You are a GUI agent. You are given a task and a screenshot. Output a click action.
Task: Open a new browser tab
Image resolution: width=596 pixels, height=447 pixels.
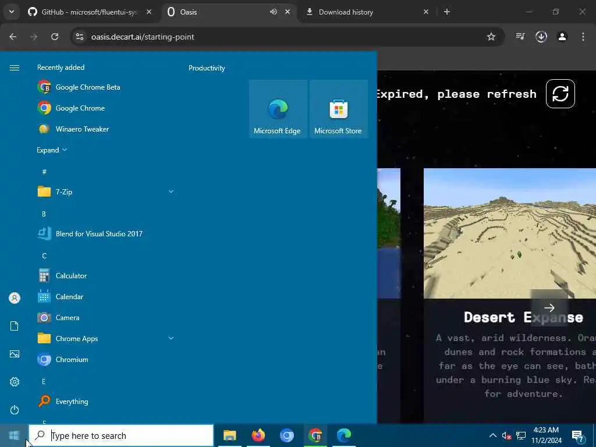(447, 12)
